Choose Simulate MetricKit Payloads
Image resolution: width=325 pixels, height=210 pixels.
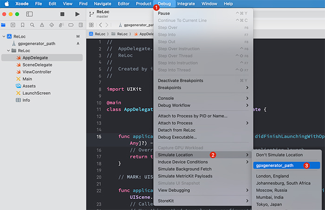tap(203, 176)
